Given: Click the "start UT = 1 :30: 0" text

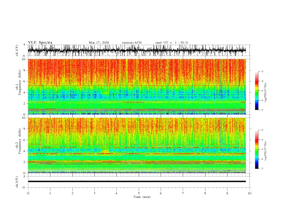Looking at the screenshot, I should coord(171,43).
